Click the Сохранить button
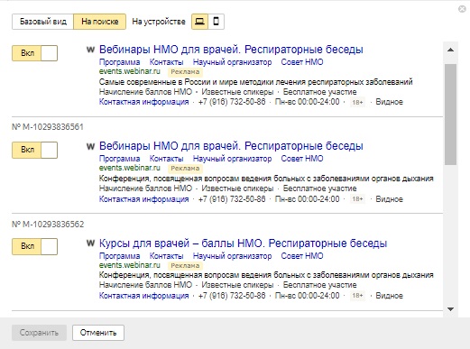470x349 pixels. click(39, 333)
